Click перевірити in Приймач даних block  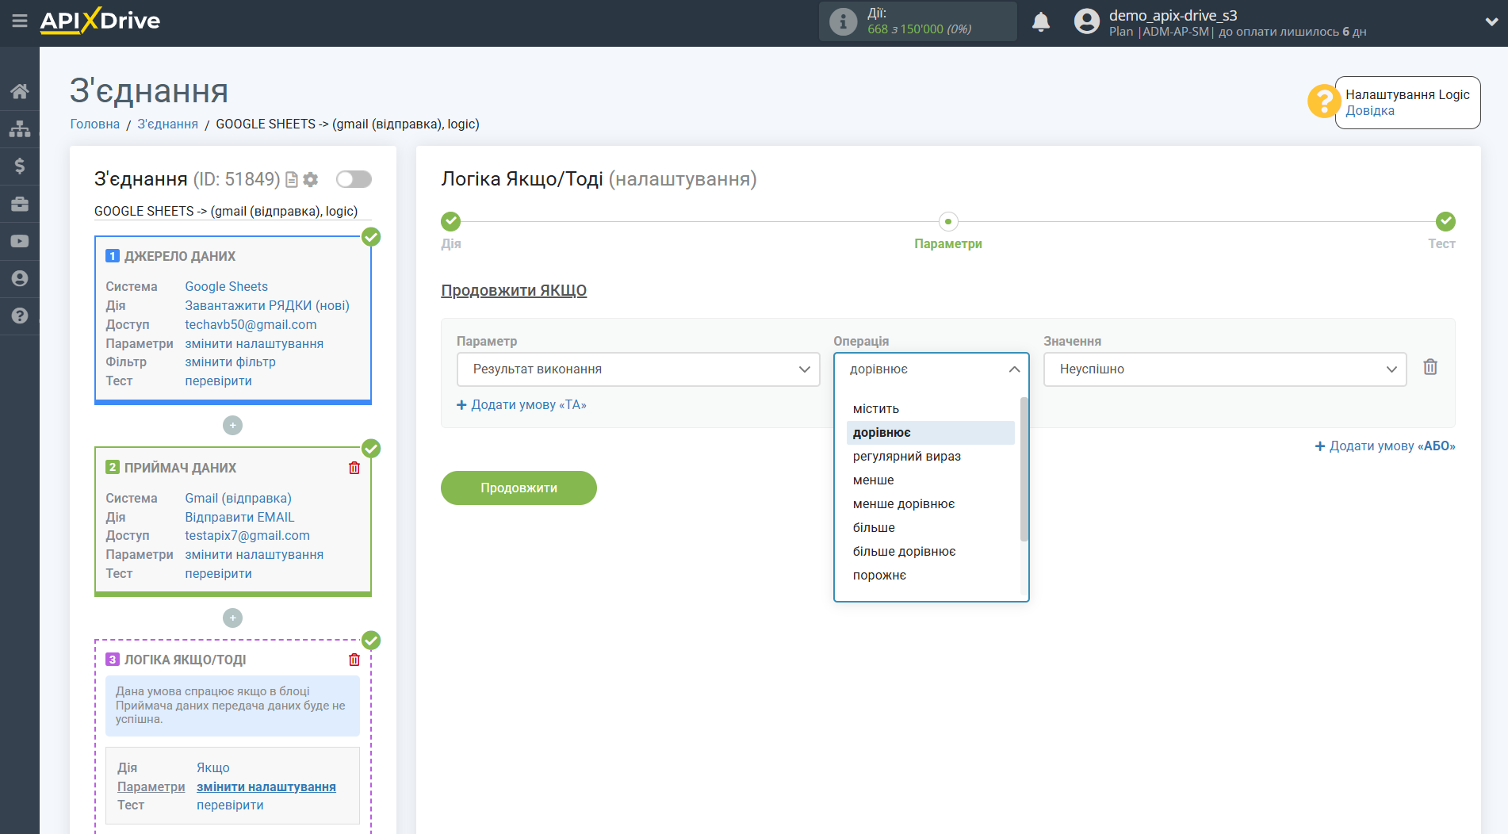pos(218,574)
